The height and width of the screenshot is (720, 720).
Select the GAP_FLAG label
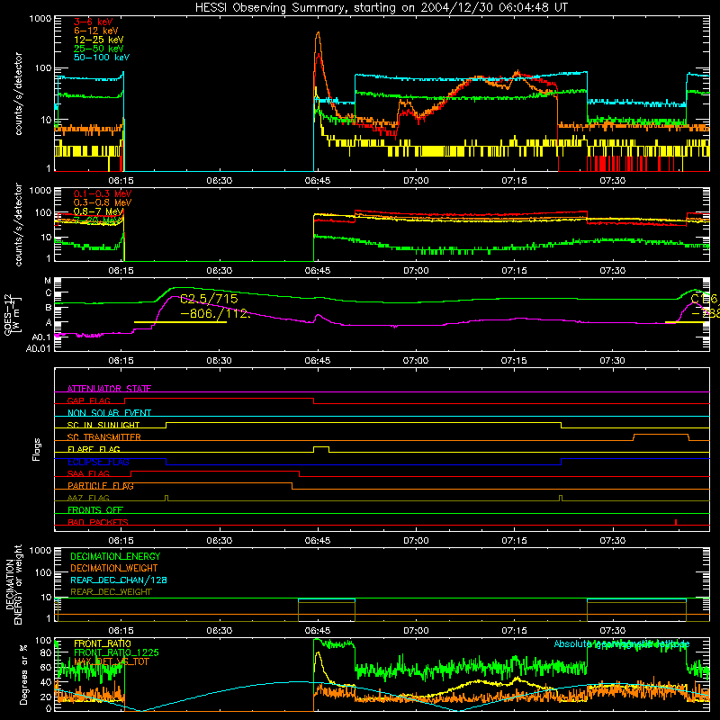[x=88, y=400]
